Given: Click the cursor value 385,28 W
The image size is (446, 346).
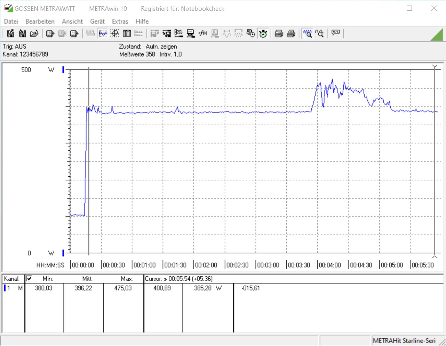Looking at the screenshot, I should pyautogui.click(x=208, y=288).
